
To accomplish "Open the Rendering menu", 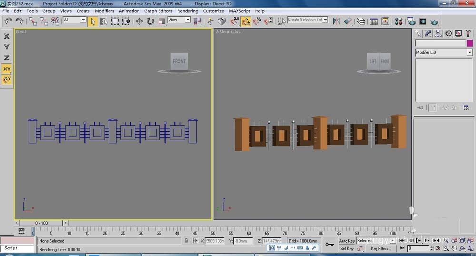I will click(x=188, y=11).
